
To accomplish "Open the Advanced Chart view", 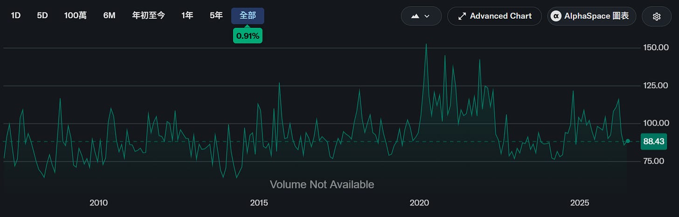I will (494, 16).
